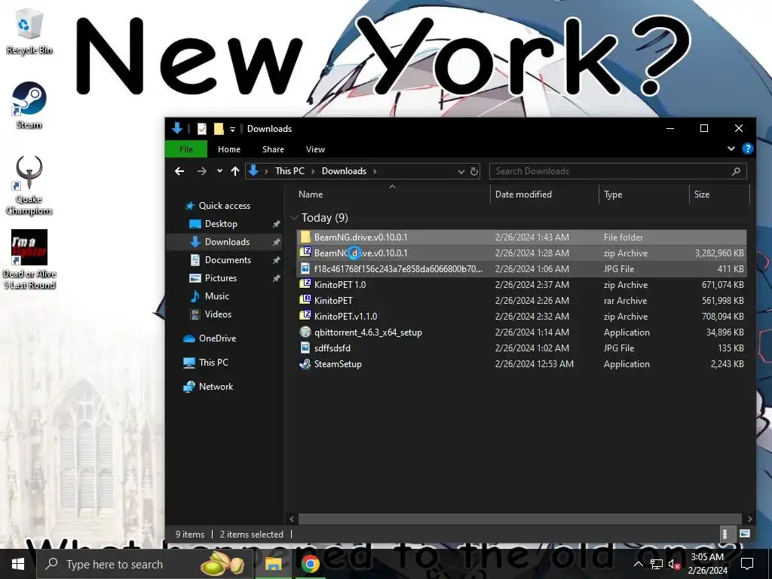Image resolution: width=772 pixels, height=579 pixels.
Task: Select the KinitoPET.v1.1.0 zip archive
Action: (522, 316)
